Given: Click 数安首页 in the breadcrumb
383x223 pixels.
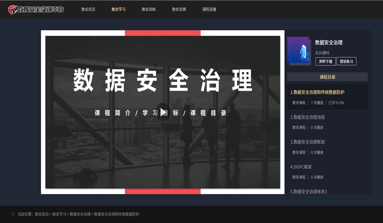Looking at the screenshot, I should (42, 214).
